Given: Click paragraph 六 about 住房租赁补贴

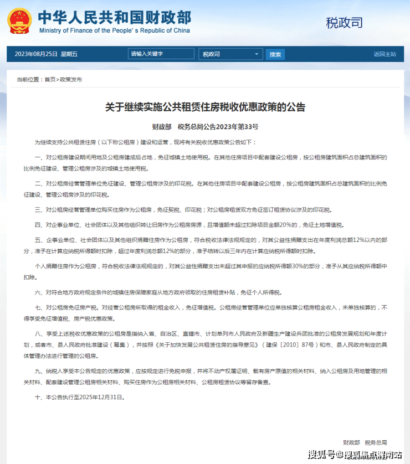Looking at the screenshot, I should [158, 292].
